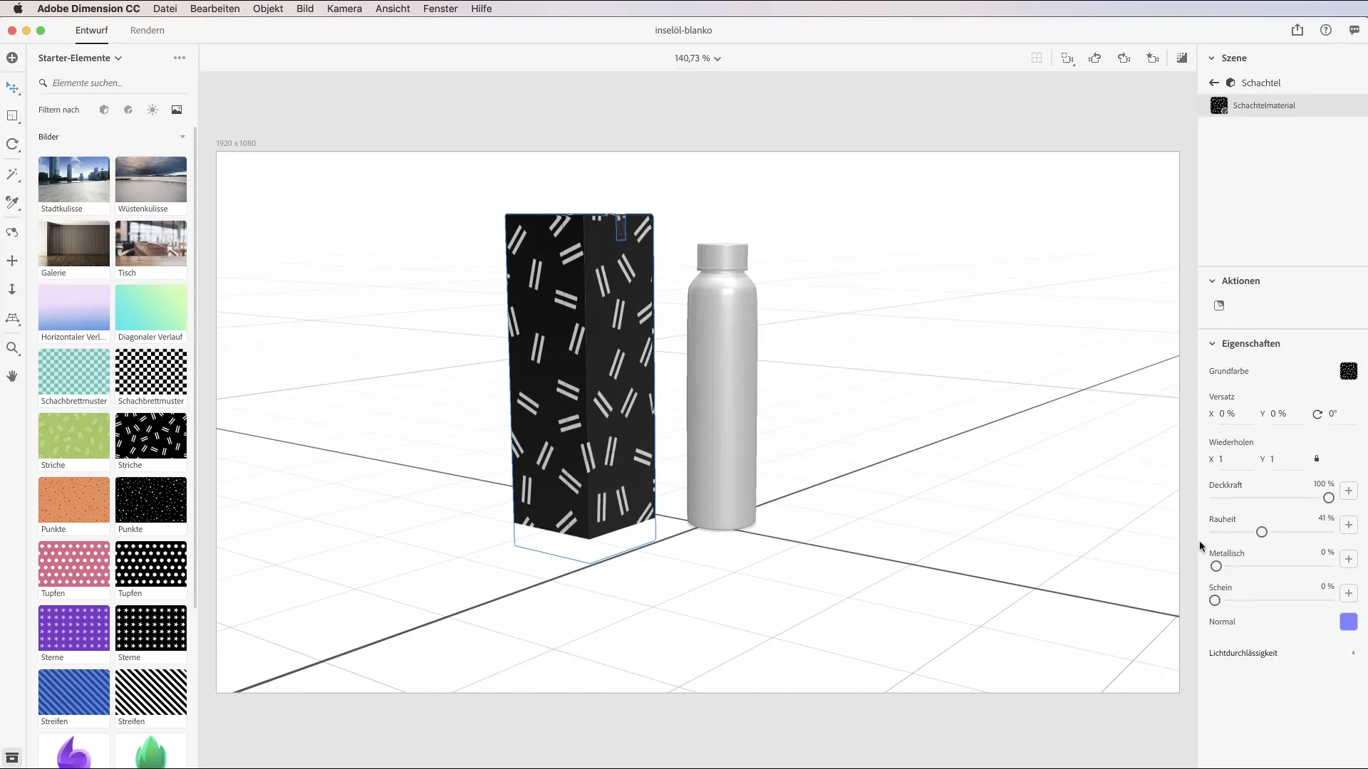The height and width of the screenshot is (769, 1368).
Task: Click the Versatz rotation icon
Action: [1317, 414]
